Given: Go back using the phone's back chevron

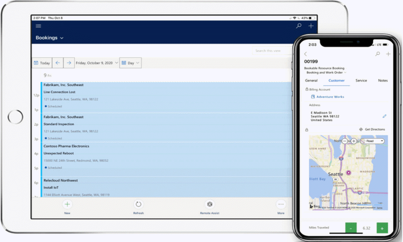Looking at the screenshot, I should [305, 54].
